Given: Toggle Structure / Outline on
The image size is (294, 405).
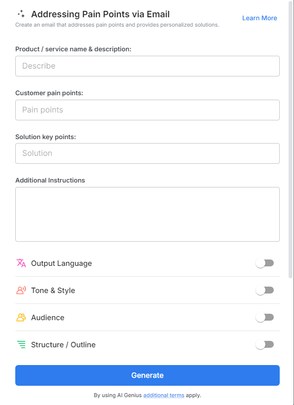Looking at the screenshot, I should coord(264,344).
